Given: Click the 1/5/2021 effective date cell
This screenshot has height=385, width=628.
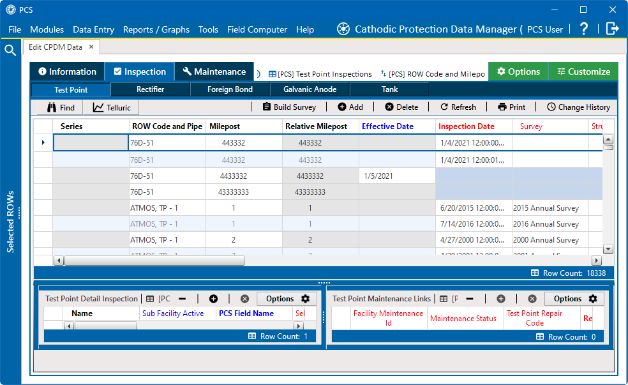Looking at the screenshot, I should (397, 176).
